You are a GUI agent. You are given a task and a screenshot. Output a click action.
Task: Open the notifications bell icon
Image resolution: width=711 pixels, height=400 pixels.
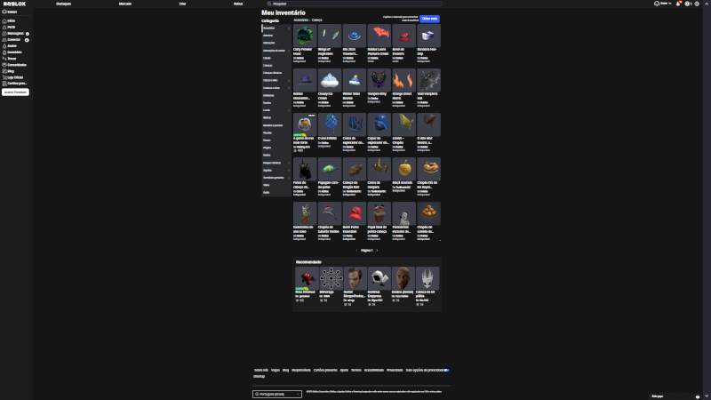pos(678,4)
